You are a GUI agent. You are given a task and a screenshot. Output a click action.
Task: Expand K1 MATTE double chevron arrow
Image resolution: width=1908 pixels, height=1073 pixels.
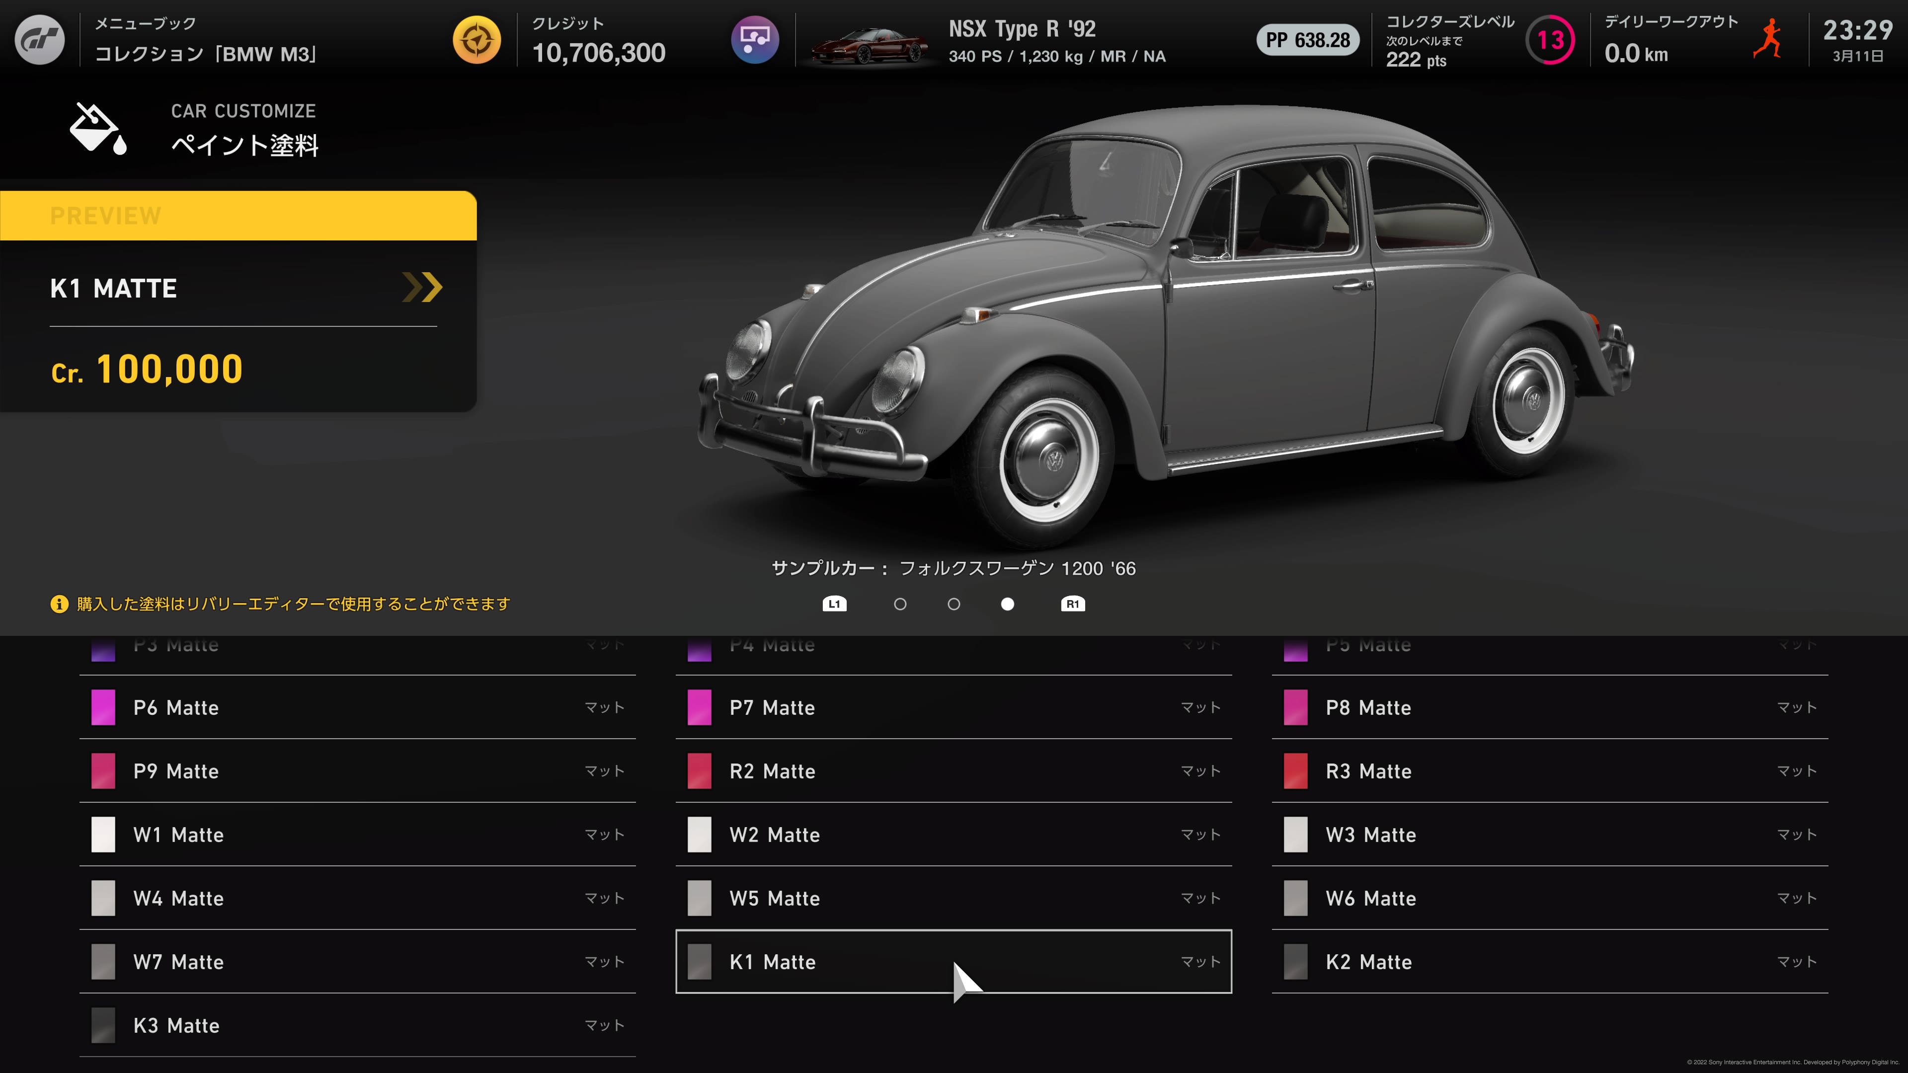coord(422,287)
